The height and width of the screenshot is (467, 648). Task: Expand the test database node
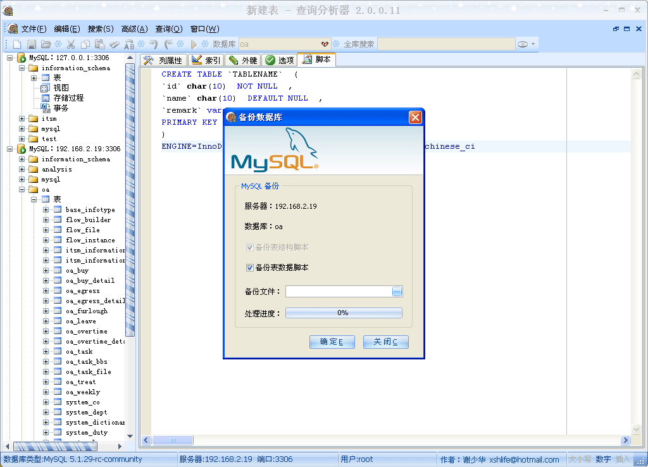coord(22,139)
